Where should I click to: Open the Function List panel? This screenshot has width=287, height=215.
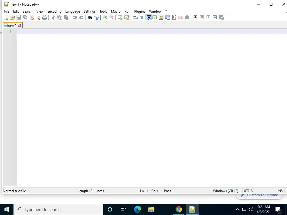(174, 17)
